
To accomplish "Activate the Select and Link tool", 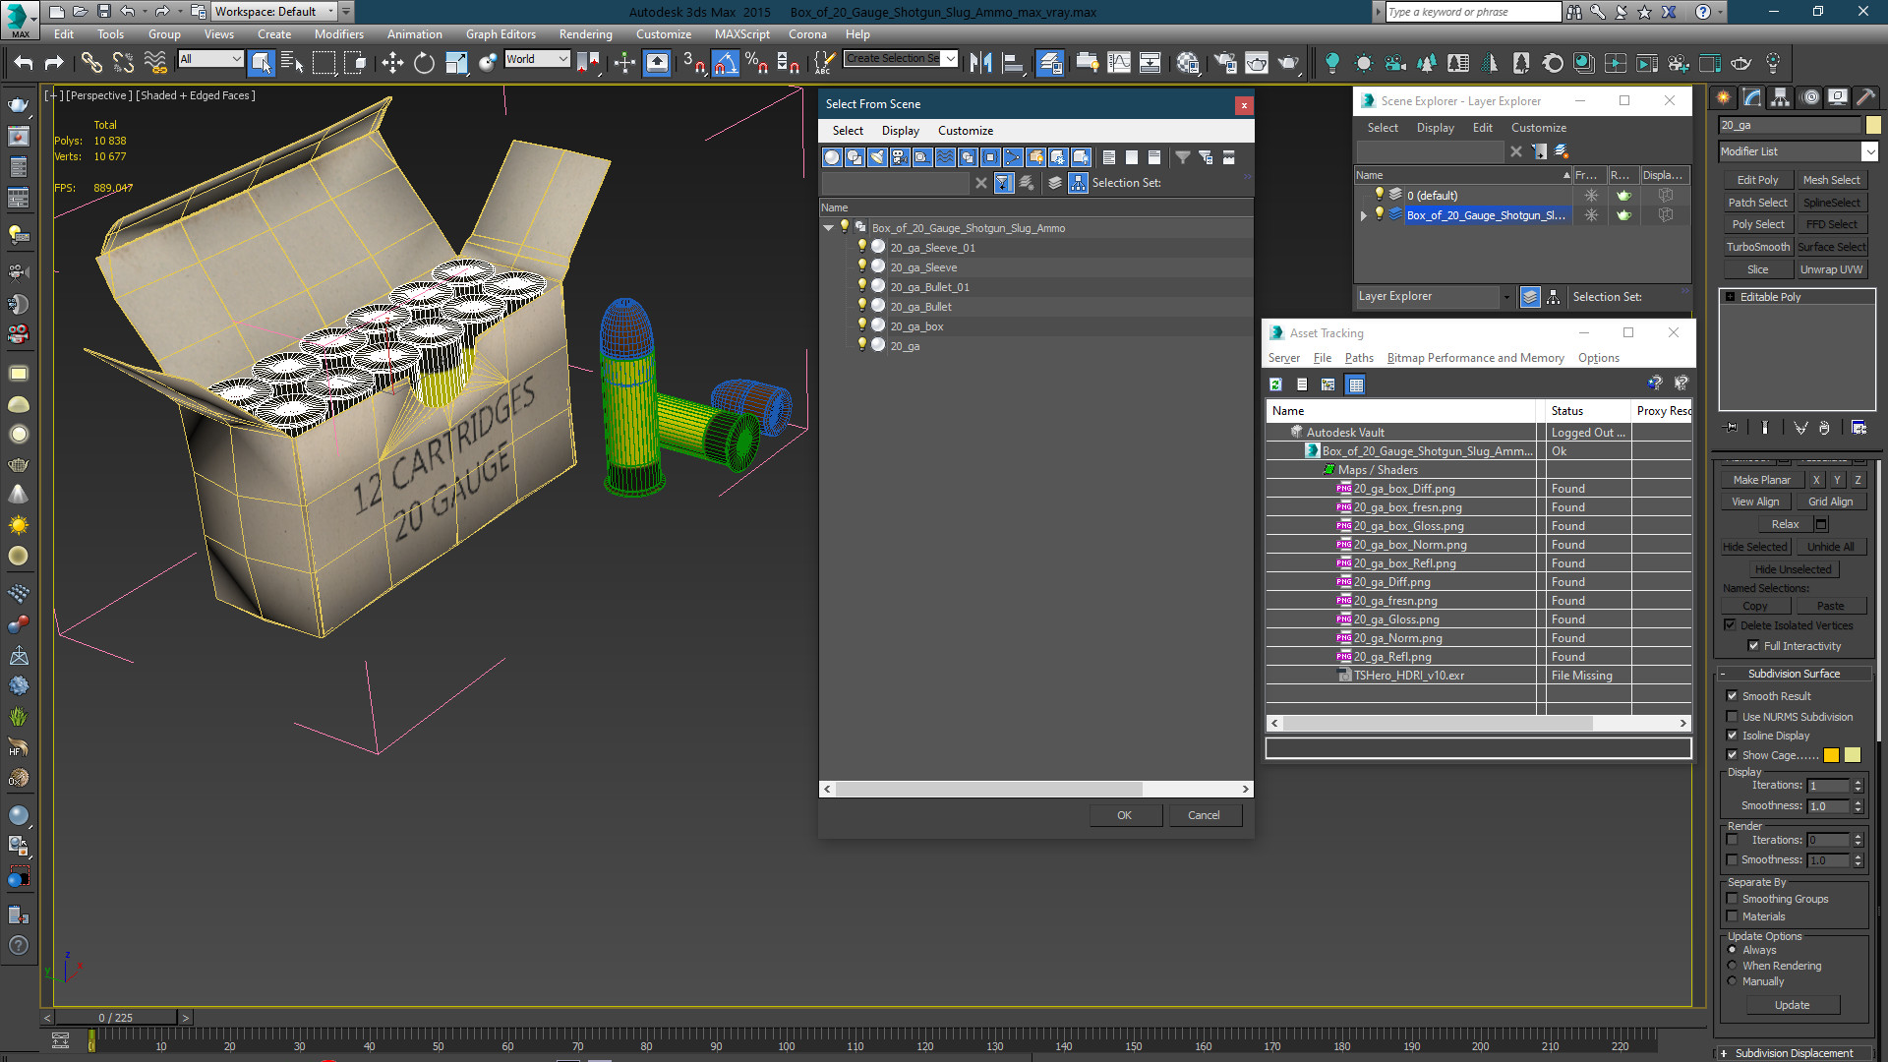I will click(x=90, y=63).
